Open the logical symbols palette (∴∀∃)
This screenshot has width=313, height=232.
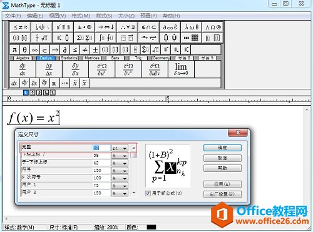(127, 27)
